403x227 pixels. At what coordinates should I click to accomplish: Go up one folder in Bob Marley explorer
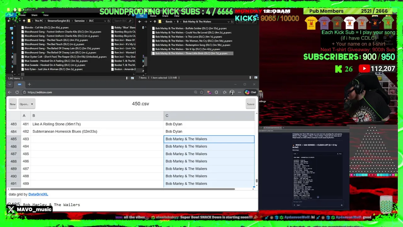point(155,22)
